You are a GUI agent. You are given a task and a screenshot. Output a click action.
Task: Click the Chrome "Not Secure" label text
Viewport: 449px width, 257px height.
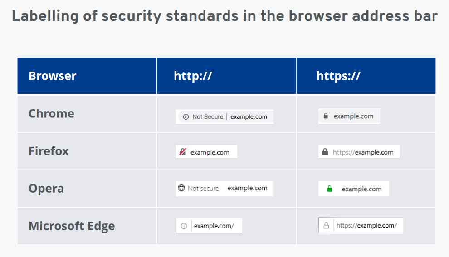(208, 117)
